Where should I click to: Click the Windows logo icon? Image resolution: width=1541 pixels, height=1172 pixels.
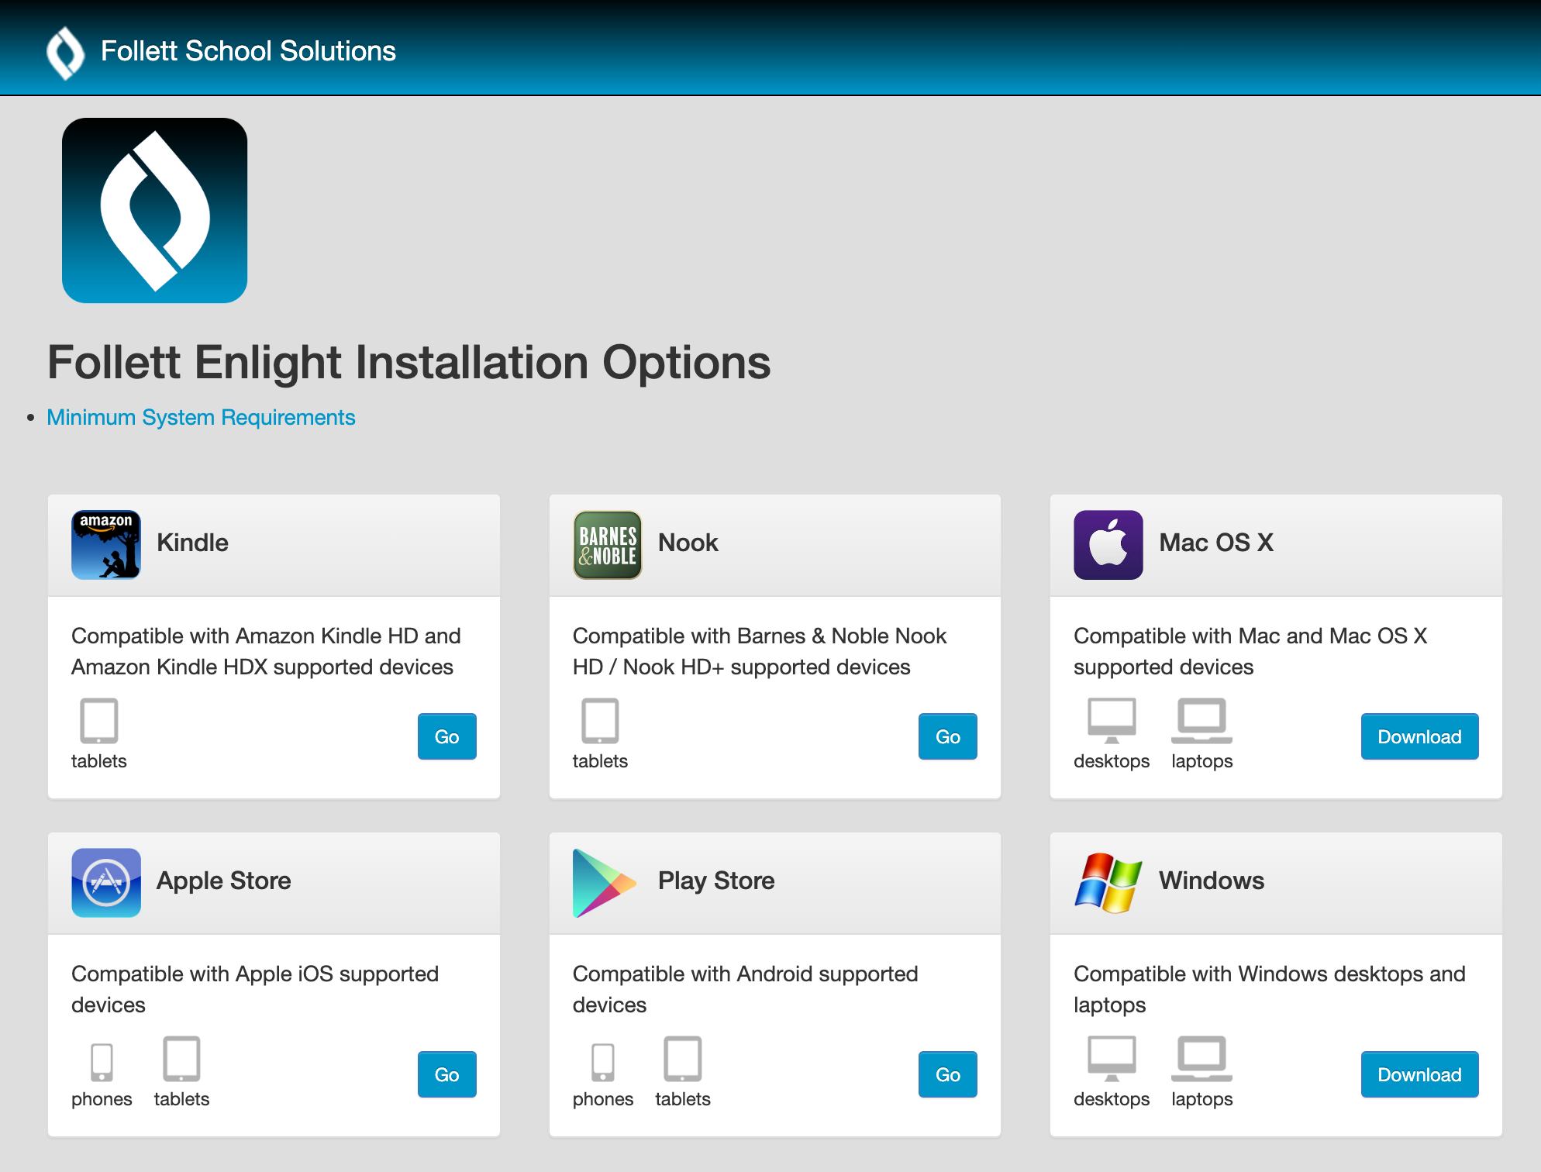tap(1108, 882)
